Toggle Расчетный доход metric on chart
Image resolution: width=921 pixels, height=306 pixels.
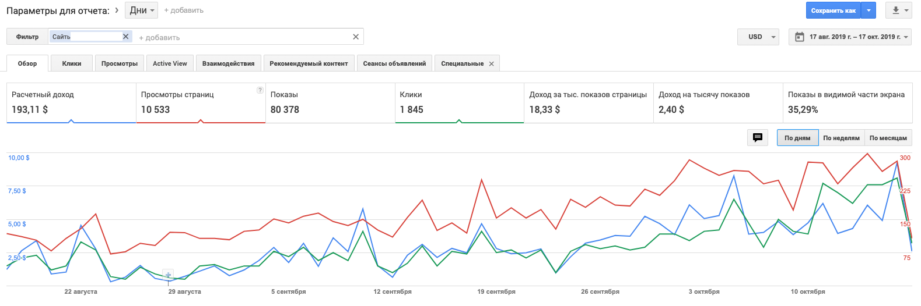[x=71, y=103]
